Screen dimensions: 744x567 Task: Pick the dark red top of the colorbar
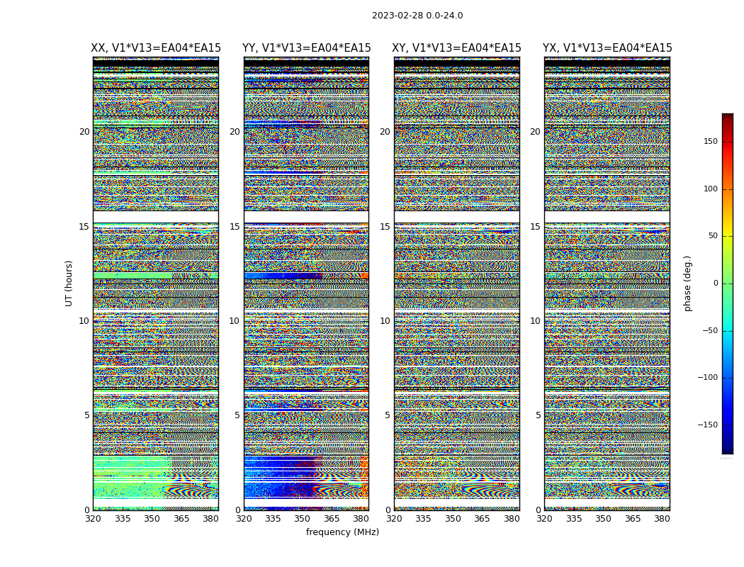click(727, 117)
